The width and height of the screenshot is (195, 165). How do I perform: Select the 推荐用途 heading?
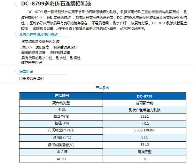click(26, 72)
